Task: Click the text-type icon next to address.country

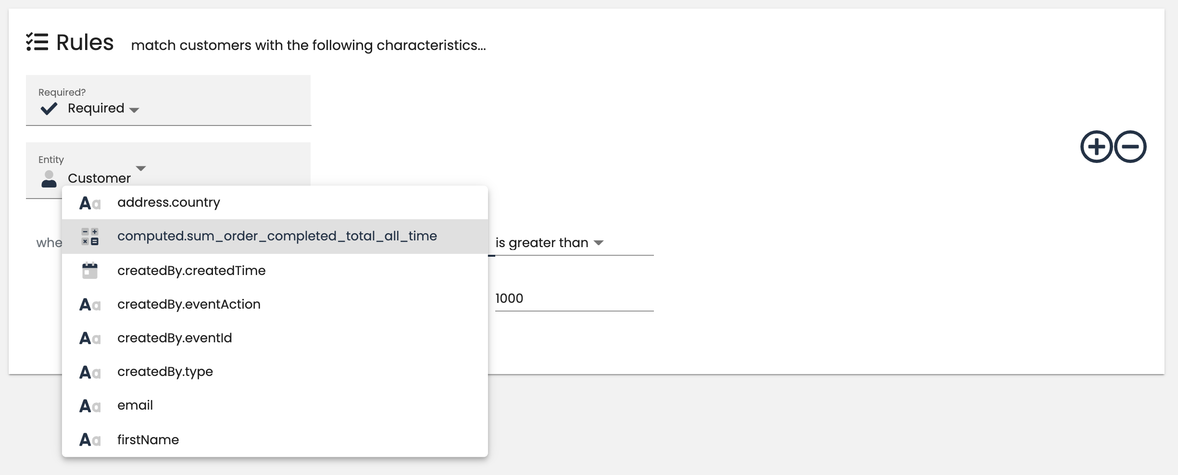Action: point(90,203)
